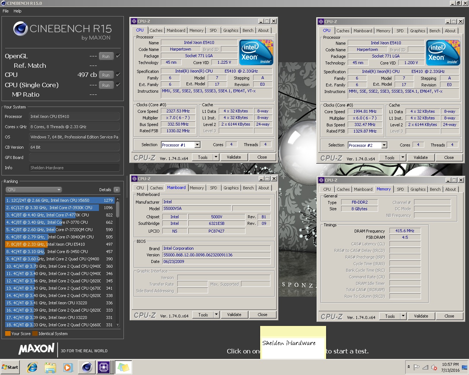Select highlighted ranking row Xeon CPU E5410
Viewport: 469px width, 375px height.
point(60,244)
